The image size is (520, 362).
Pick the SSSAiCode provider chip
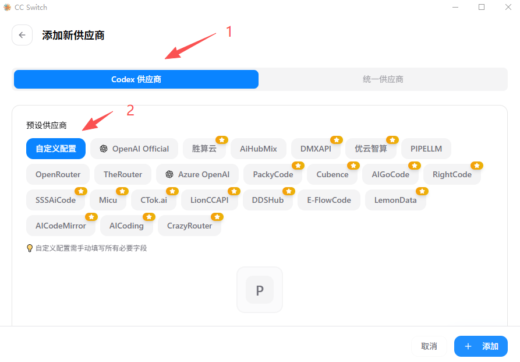tap(55, 200)
